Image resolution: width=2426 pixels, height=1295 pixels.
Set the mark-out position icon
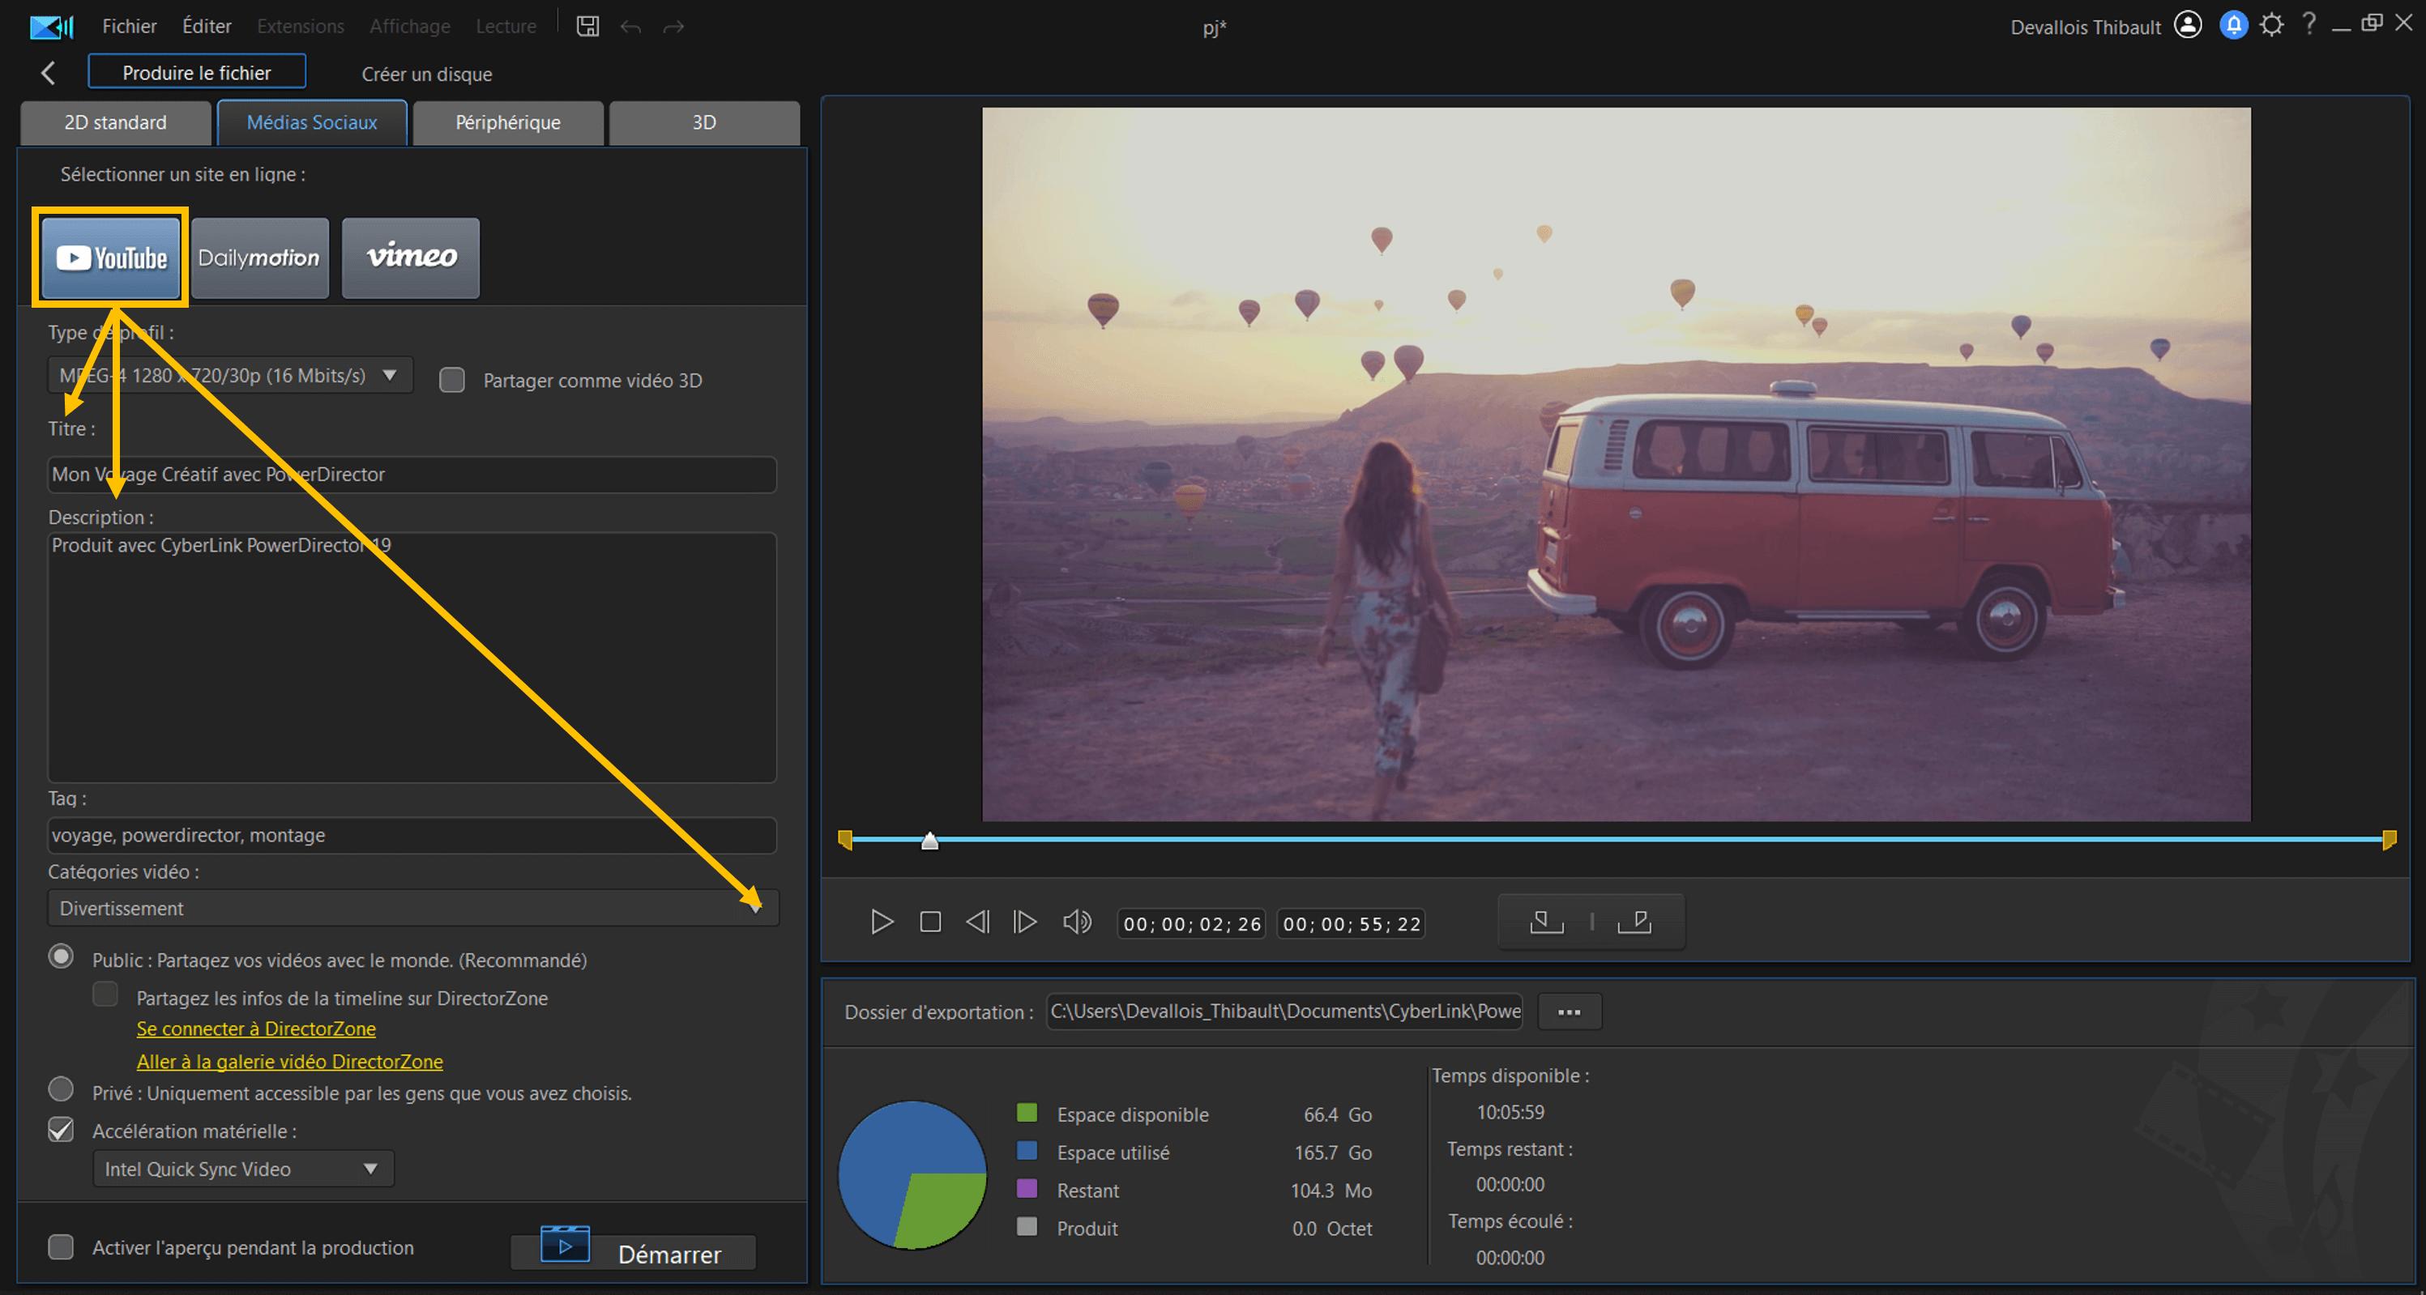pyautogui.click(x=1635, y=922)
